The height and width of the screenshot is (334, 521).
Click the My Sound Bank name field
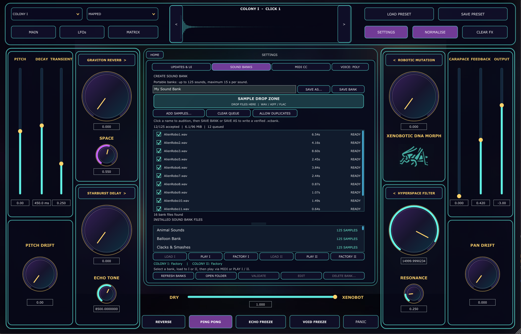(224, 89)
